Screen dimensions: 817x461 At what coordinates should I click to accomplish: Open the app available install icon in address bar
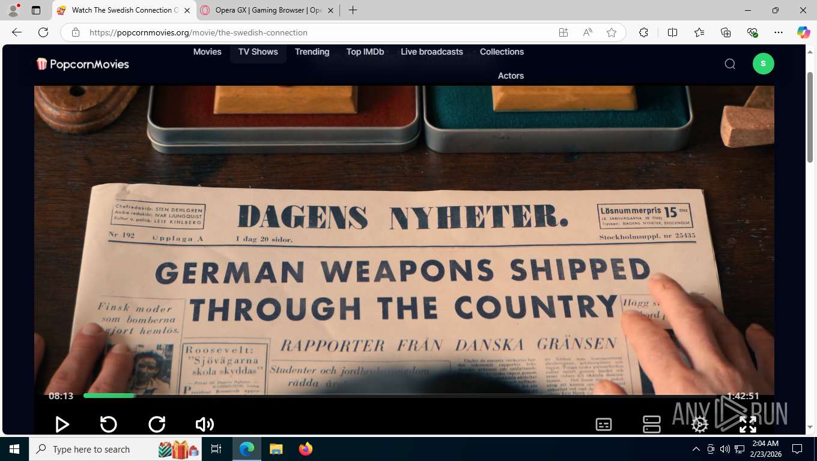563,32
